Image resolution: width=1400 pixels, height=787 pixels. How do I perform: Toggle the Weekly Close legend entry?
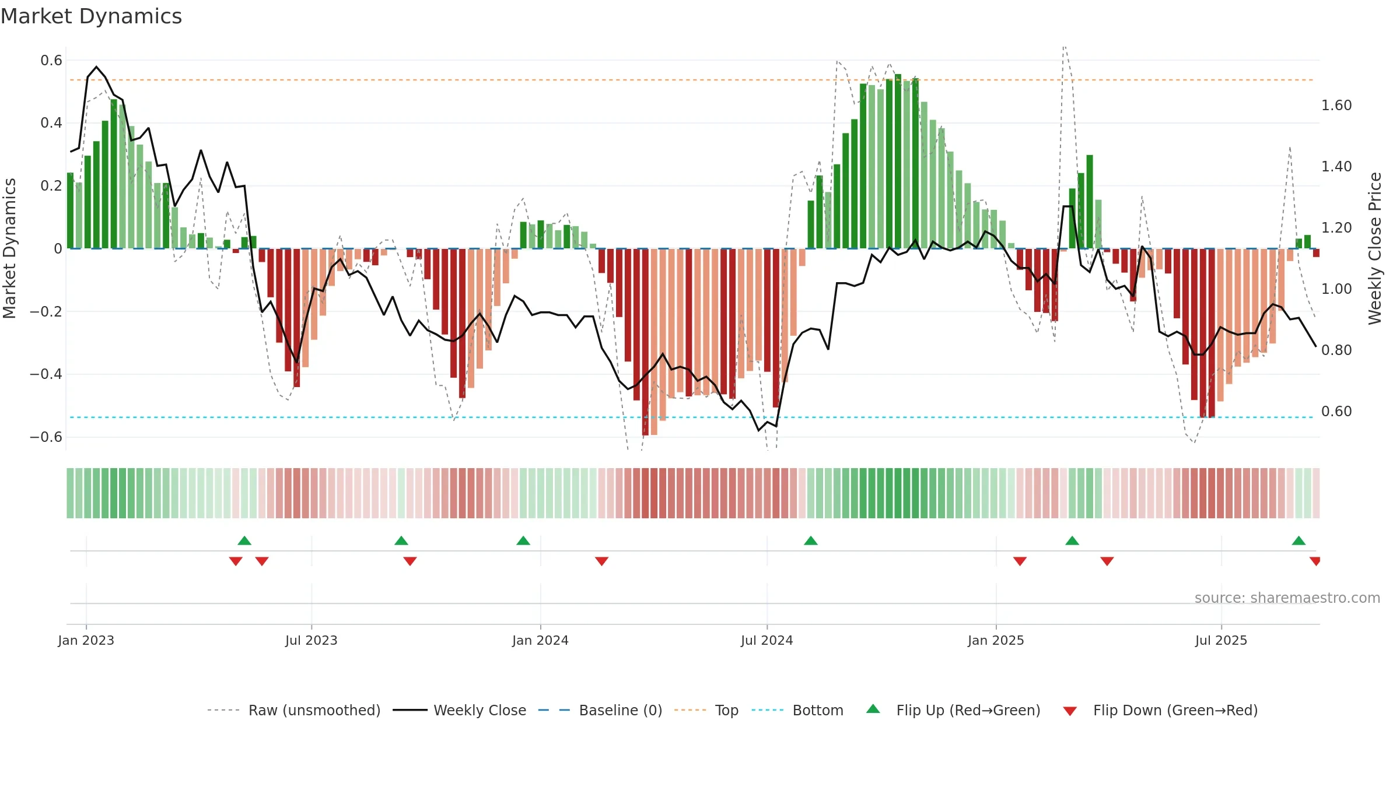(460, 710)
